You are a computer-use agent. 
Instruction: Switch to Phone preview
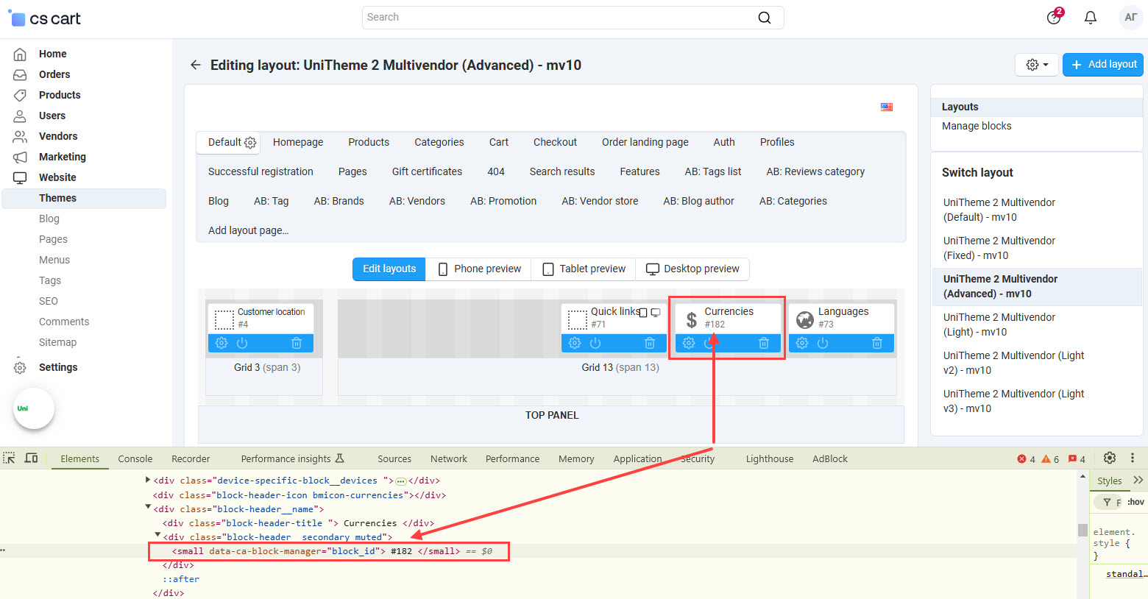click(x=480, y=269)
